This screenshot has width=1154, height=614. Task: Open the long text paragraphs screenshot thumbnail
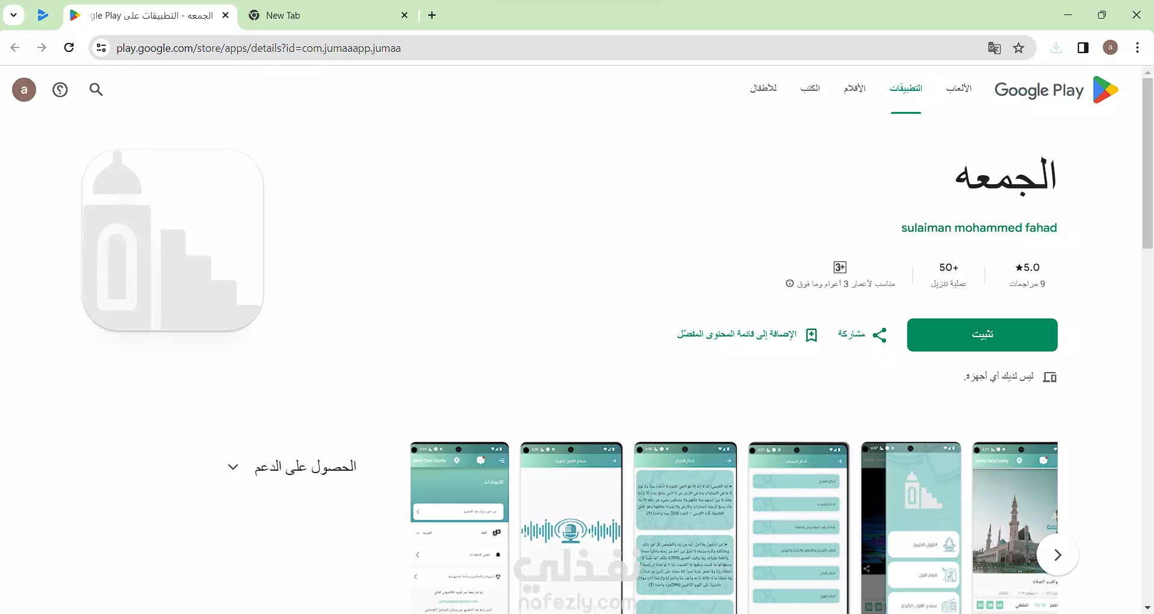click(x=685, y=528)
